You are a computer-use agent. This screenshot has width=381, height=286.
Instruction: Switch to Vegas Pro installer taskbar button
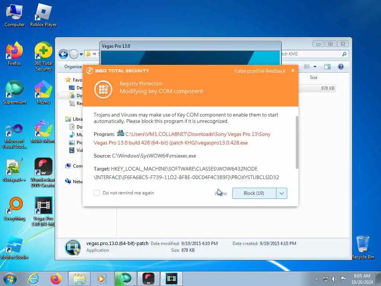click(x=171, y=279)
